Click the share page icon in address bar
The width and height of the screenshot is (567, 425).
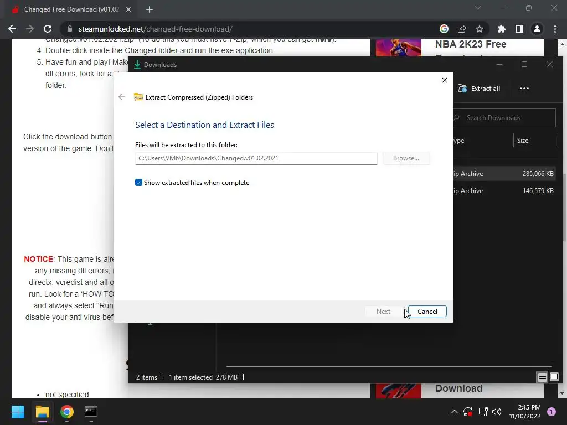[x=462, y=29]
